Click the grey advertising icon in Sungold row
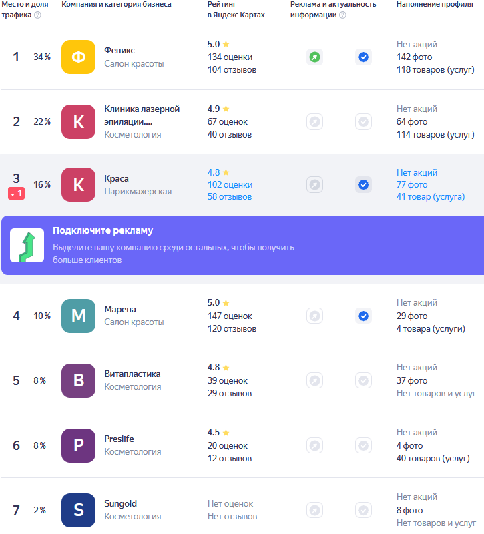 (314, 510)
